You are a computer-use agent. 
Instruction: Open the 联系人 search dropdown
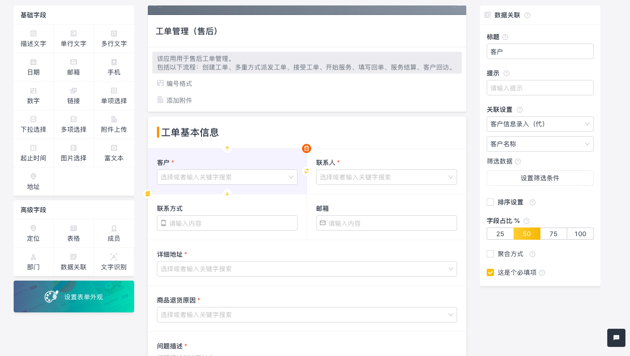[x=387, y=177]
